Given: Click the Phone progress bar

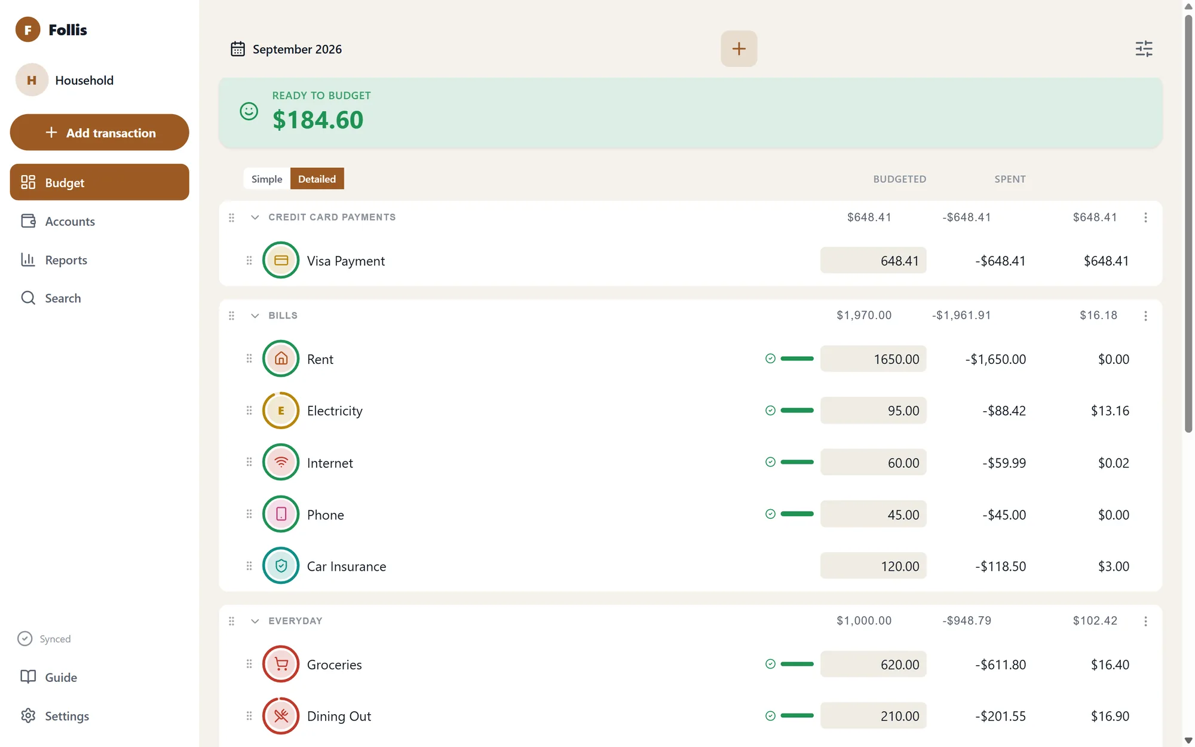Looking at the screenshot, I should tap(797, 514).
